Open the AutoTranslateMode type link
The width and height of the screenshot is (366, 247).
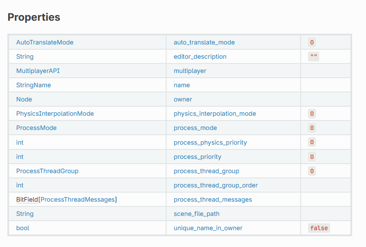[x=45, y=42]
